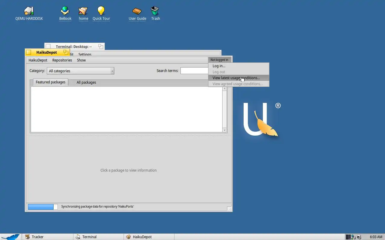Click the Terminal window zoom button
This screenshot has width=385, height=240.
101,46
